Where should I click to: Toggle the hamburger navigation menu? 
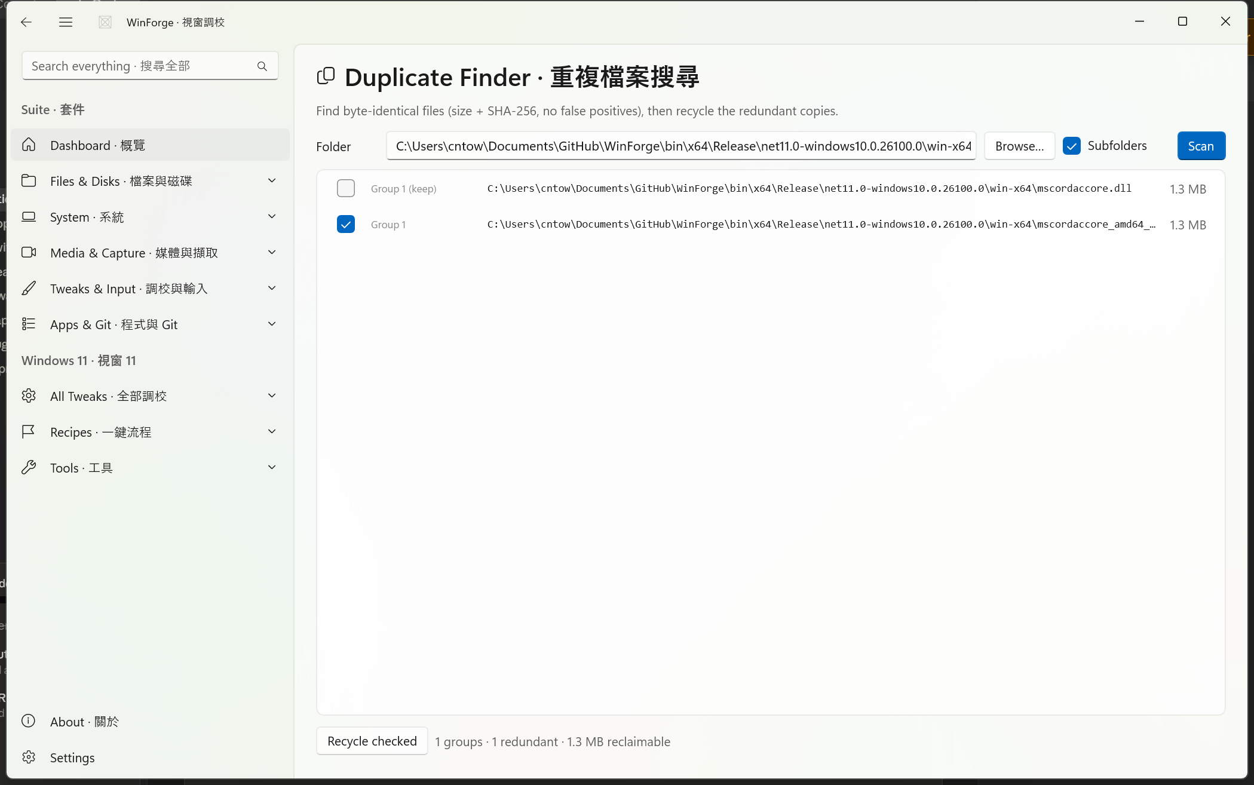click(x=66, y=22)
